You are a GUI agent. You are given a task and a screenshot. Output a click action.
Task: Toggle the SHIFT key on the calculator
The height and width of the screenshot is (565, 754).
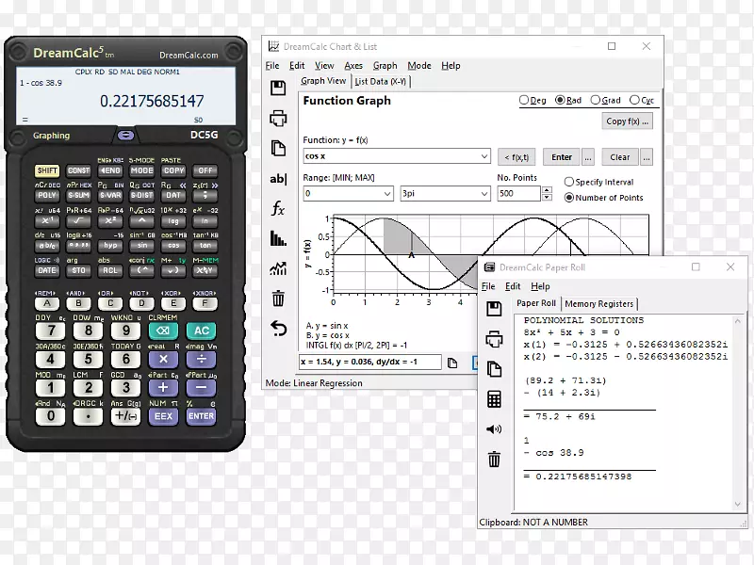pos(46,170)
